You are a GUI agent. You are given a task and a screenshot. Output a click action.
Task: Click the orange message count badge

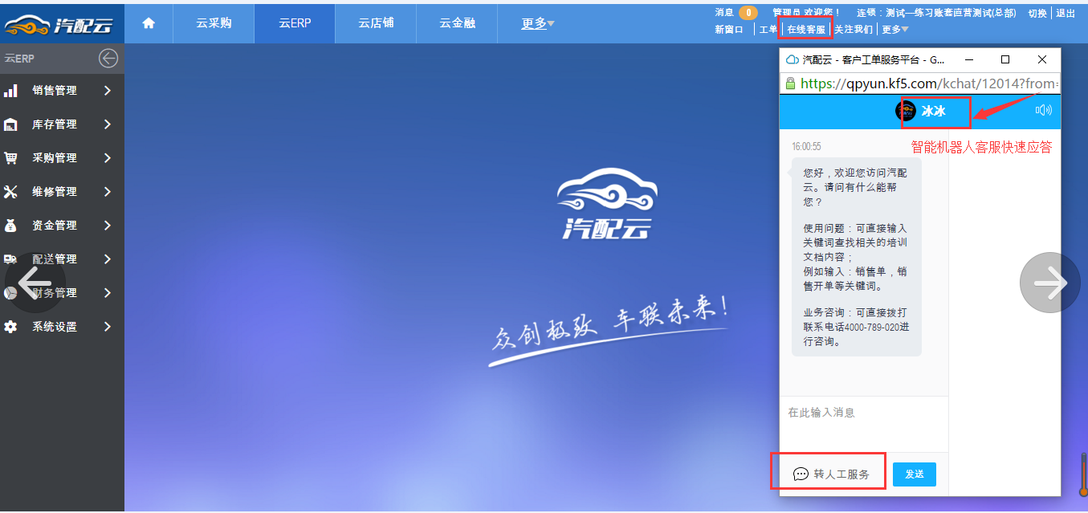point(748,13)
